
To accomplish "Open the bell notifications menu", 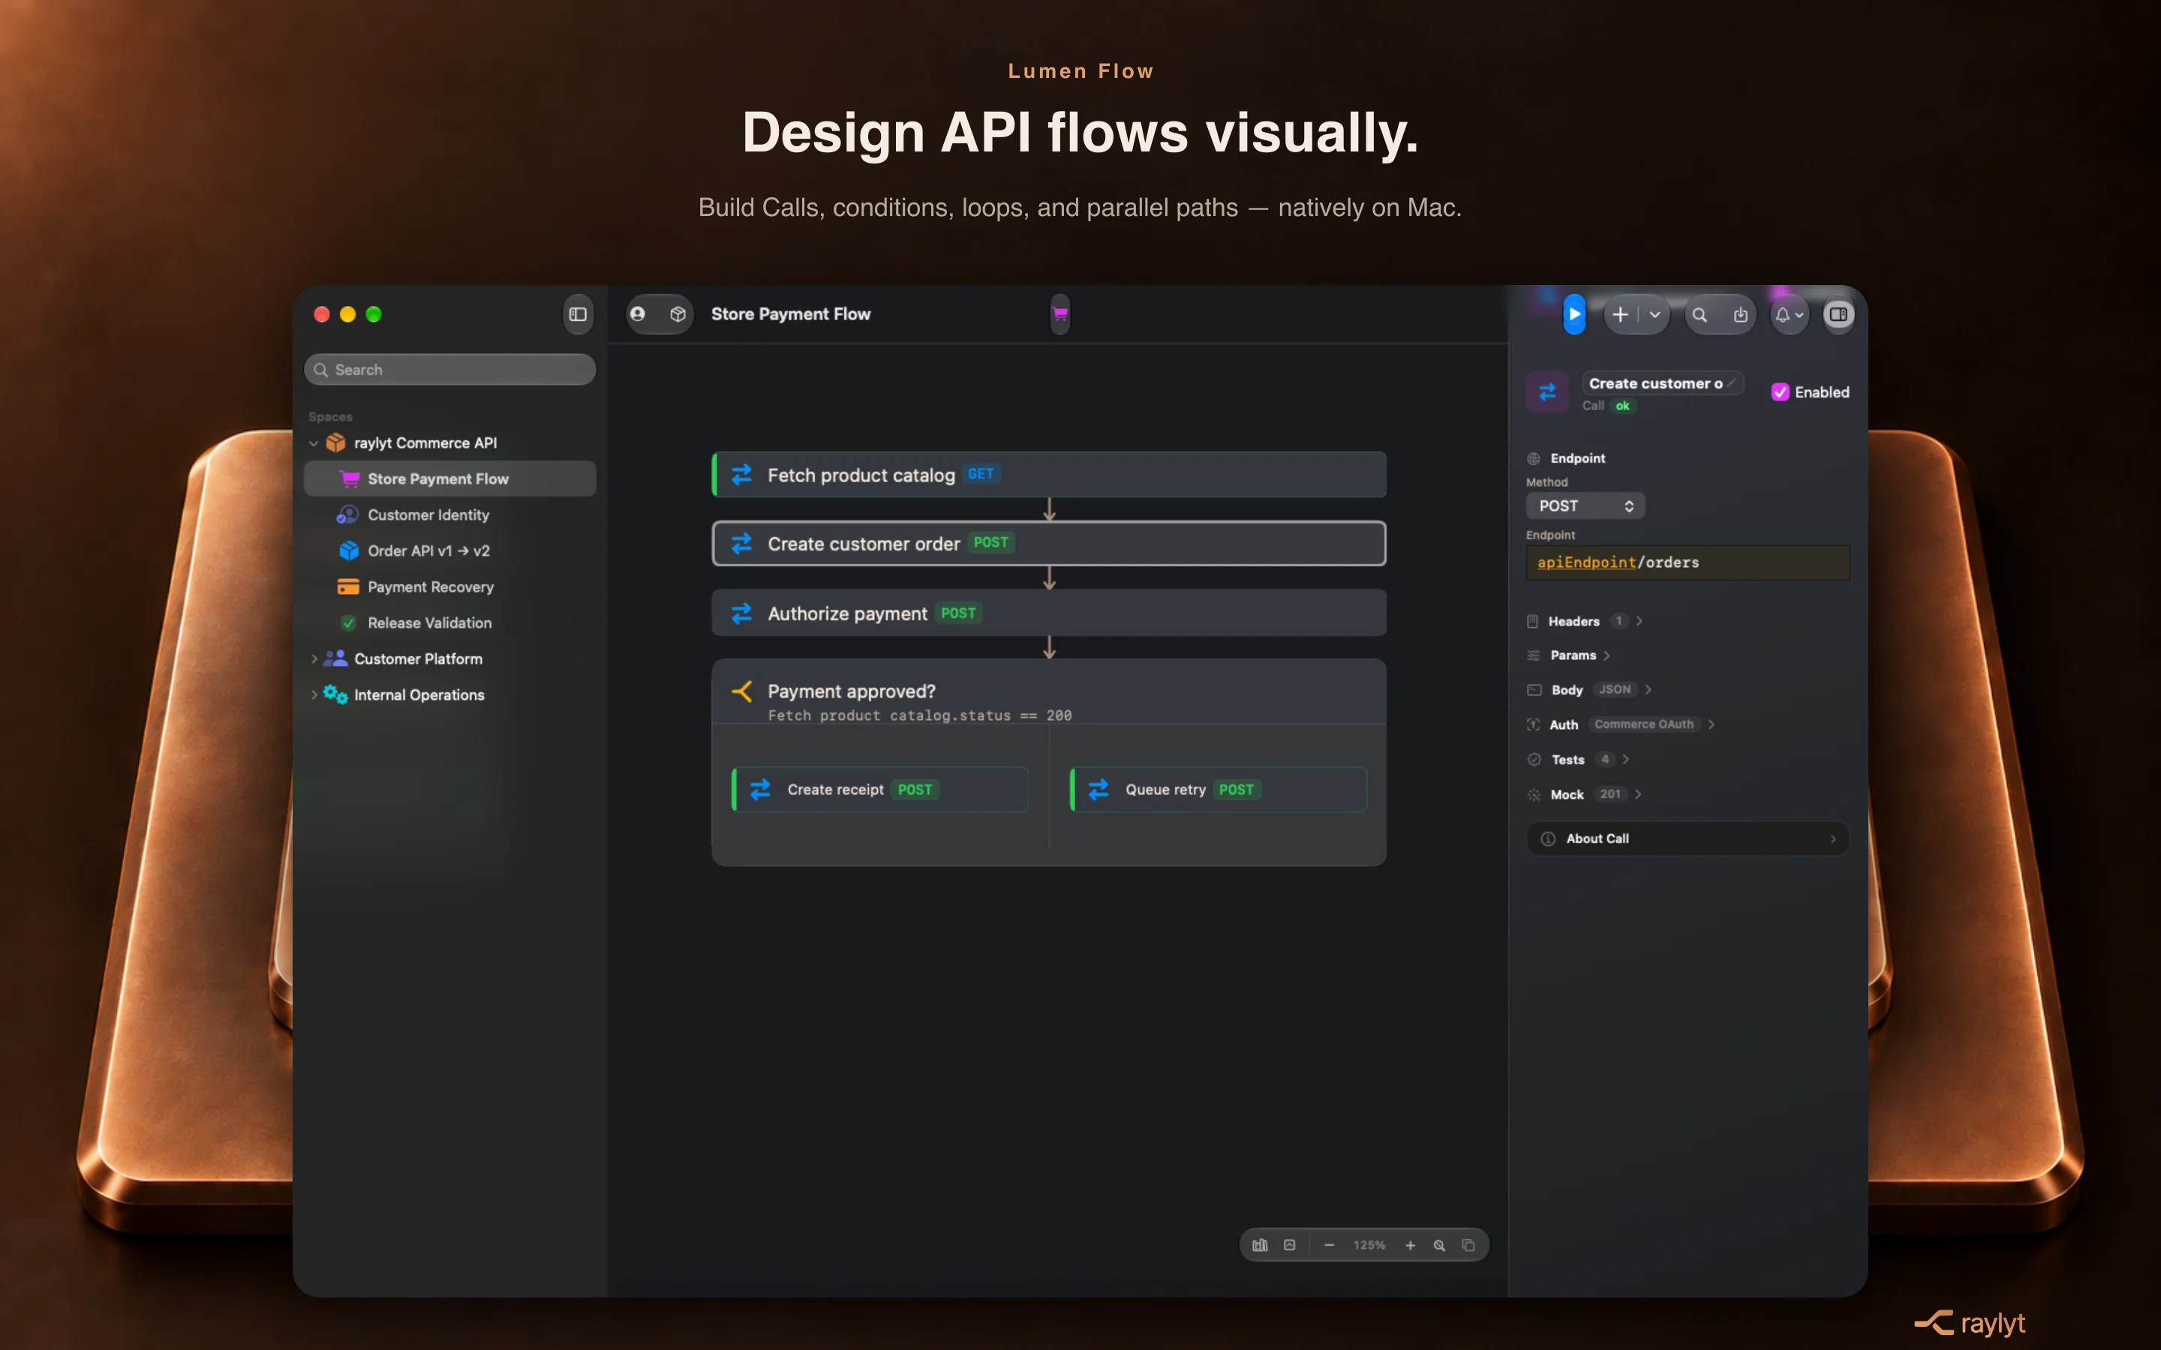I will [1789, 314].
